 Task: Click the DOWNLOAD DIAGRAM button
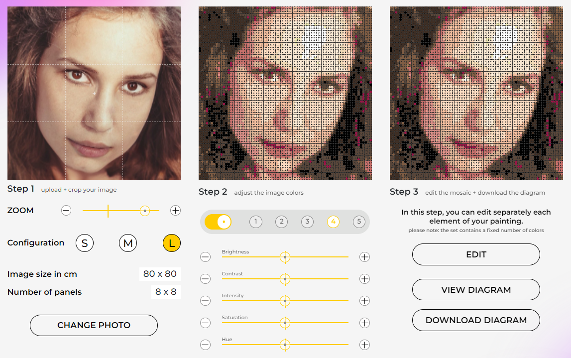coord(476,320)
